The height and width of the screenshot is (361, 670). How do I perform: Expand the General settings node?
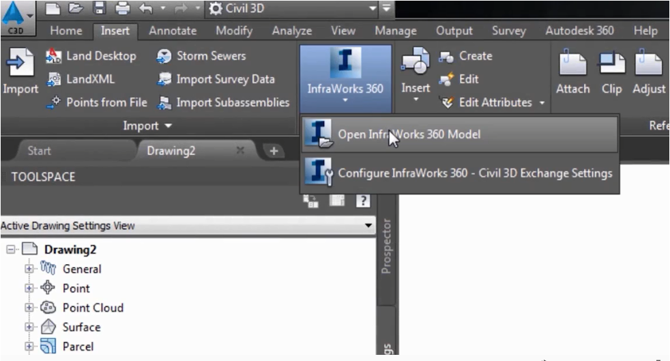pos(29,269)
